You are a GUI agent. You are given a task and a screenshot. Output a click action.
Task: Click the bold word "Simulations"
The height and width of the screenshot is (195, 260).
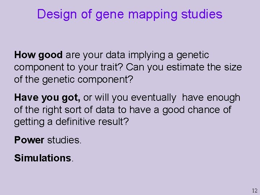tap(43, 158)
